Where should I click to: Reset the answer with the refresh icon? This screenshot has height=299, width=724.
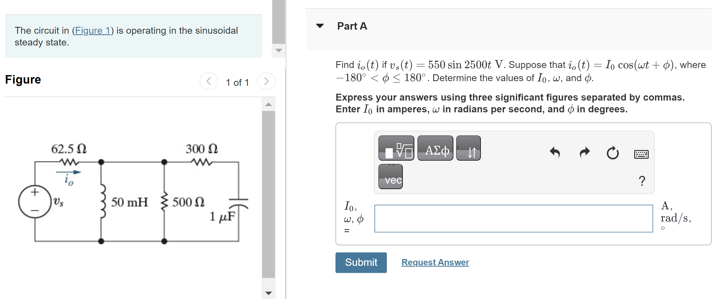pos(613,153)
